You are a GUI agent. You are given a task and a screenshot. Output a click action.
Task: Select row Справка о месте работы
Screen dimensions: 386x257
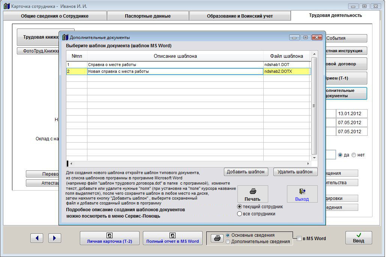click(x=175, y=65)
